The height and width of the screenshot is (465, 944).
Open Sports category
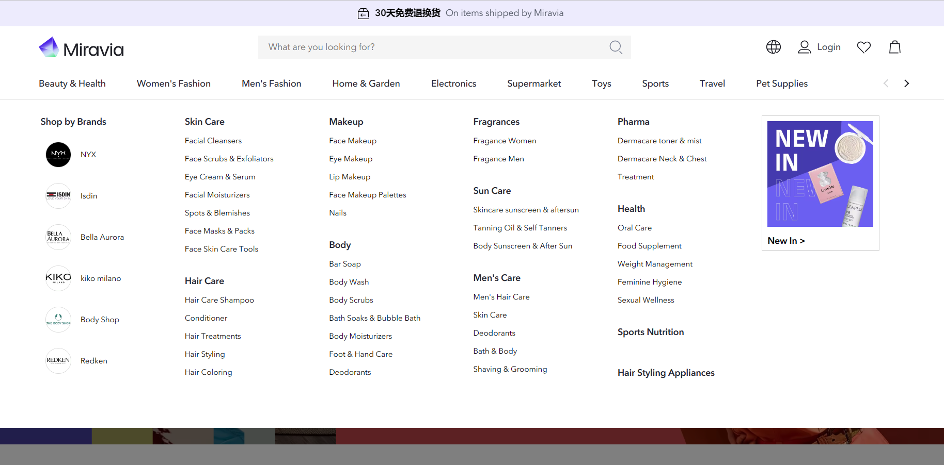(x=655, y=84)
